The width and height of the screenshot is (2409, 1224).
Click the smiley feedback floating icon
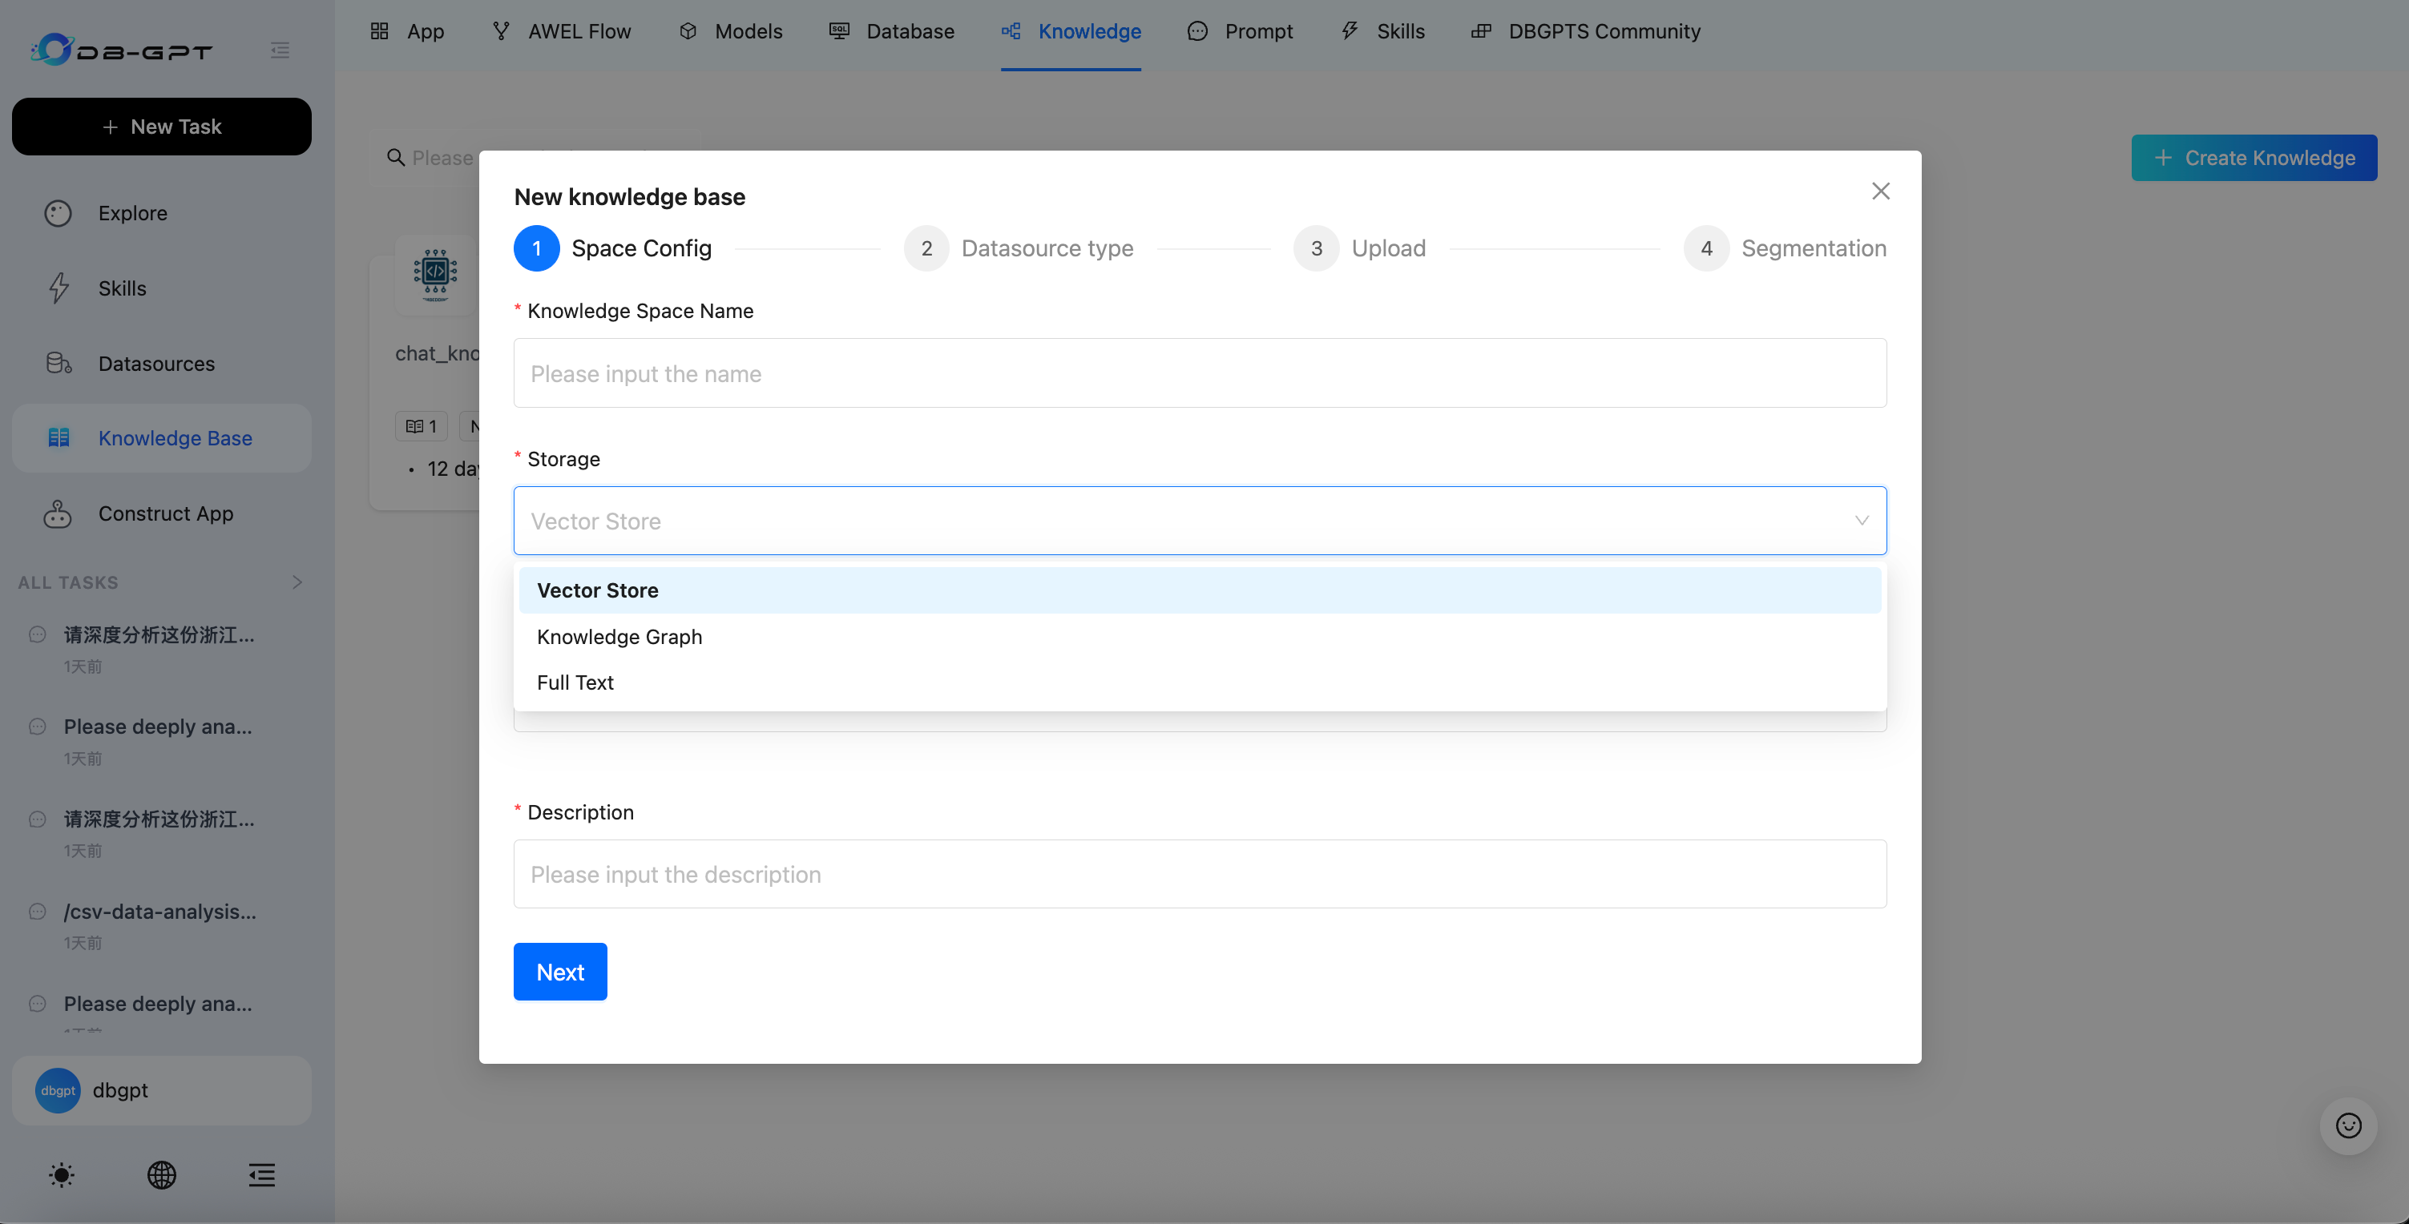[x=2348, y=1125]
